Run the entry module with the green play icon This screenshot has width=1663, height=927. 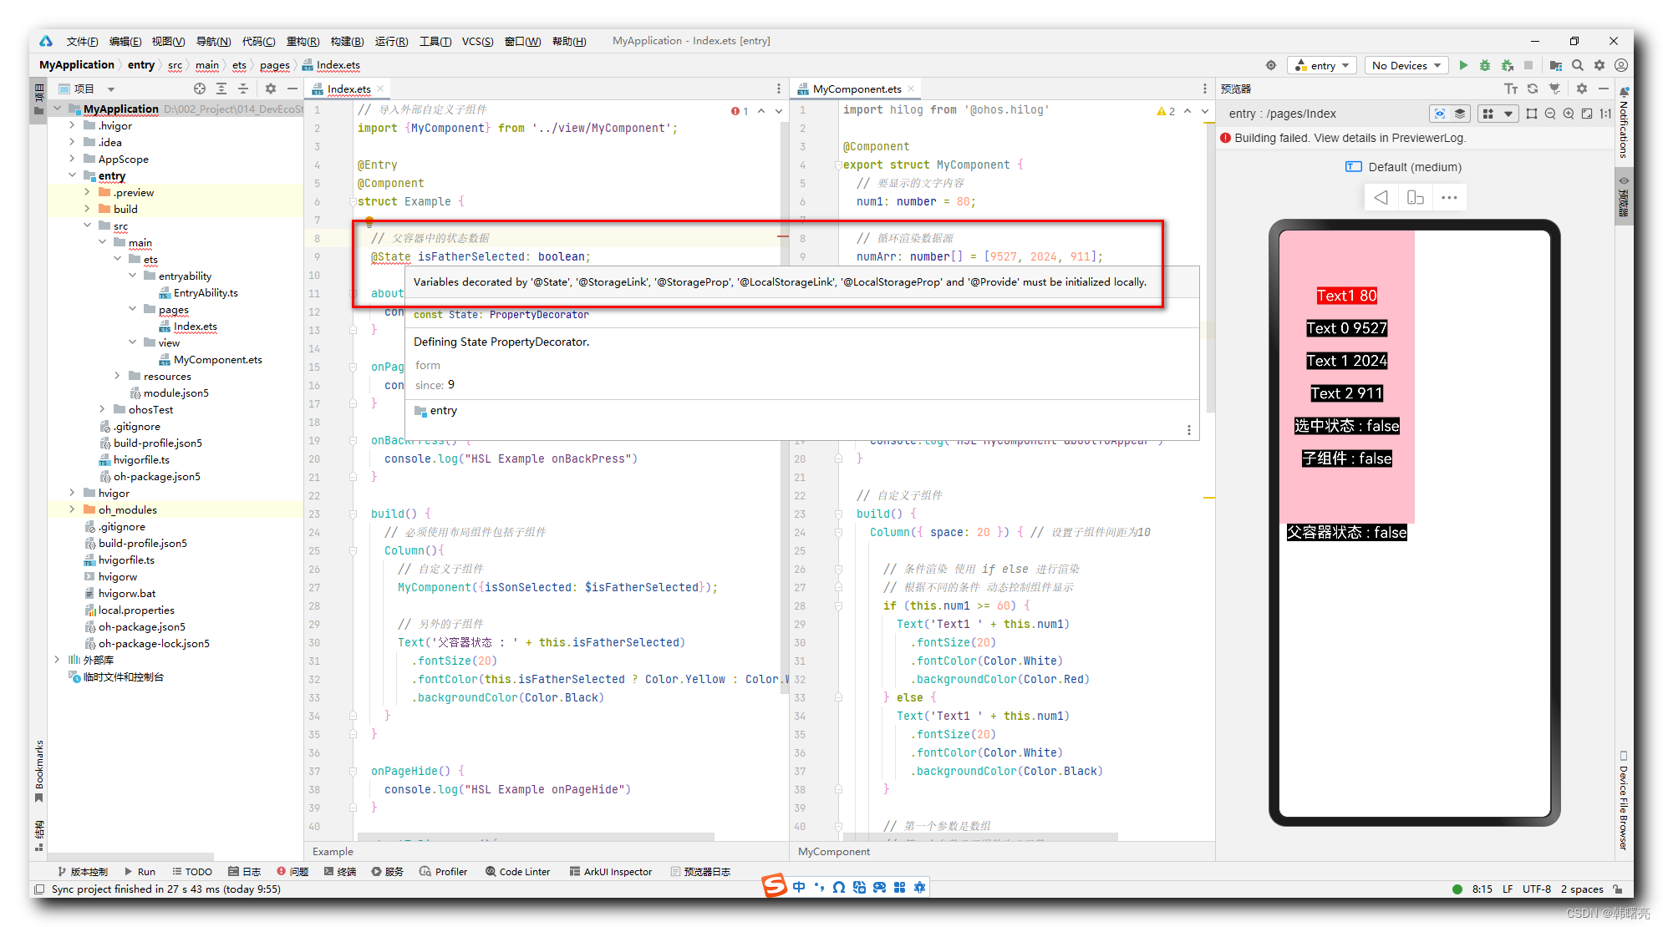click(1463, 65)
